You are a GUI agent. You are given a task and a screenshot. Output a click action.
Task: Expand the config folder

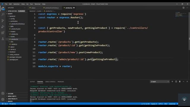(12, 19)
